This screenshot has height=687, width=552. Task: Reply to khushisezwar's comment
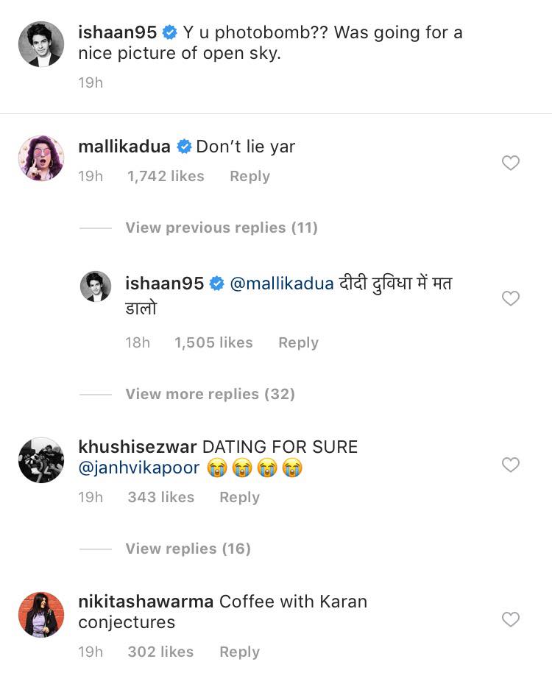239,497
